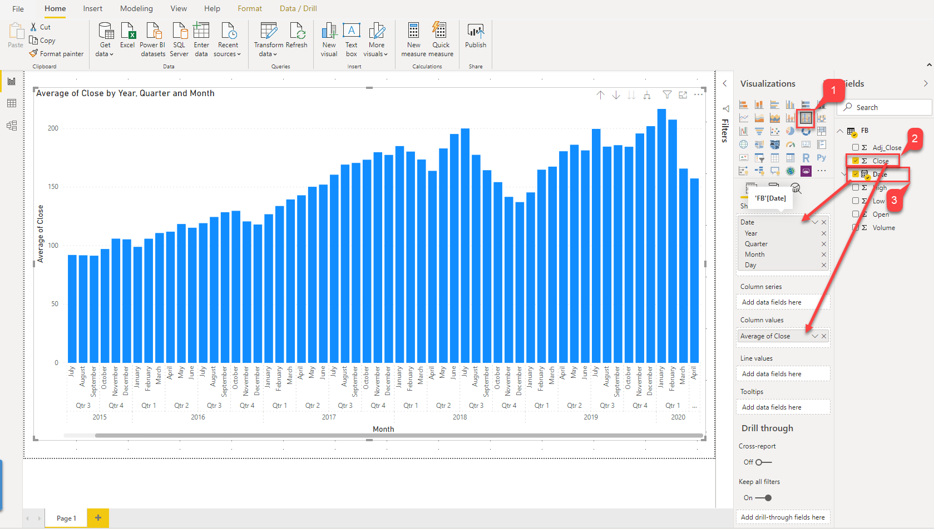Click the Format painter button

[56, 54]
